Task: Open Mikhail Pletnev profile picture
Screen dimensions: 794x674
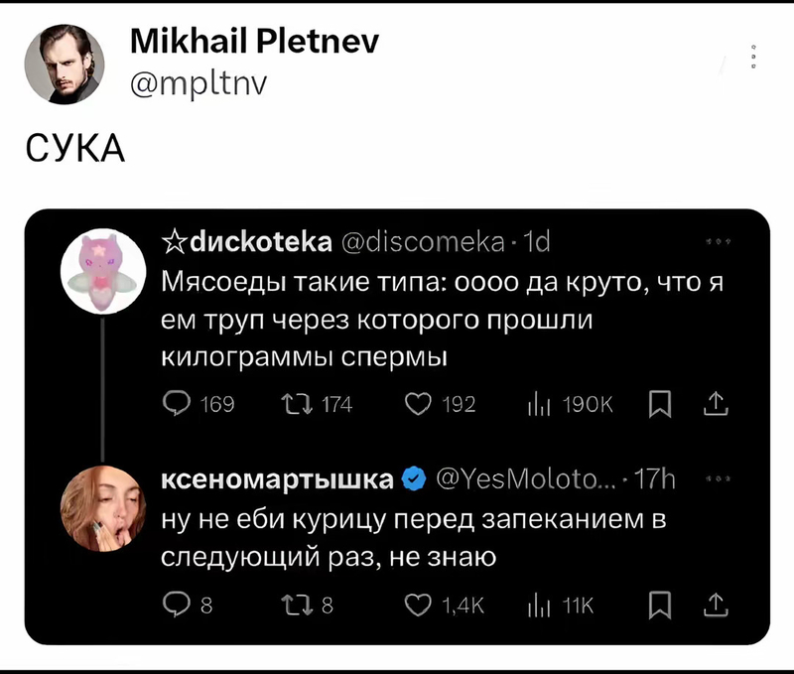Action: pyautogui.click(x=65, y=65)
